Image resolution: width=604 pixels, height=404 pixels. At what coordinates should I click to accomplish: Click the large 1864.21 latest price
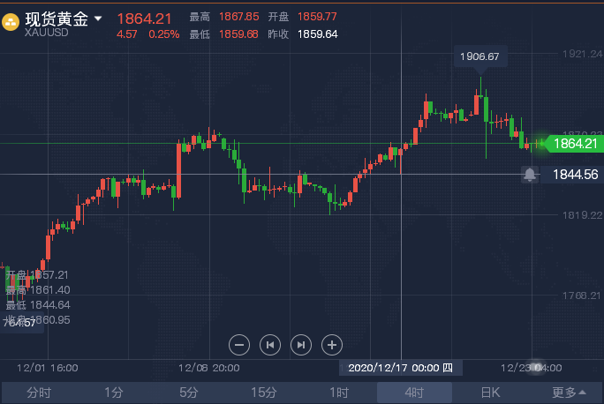pyautogui.click(x=144, y=19)
